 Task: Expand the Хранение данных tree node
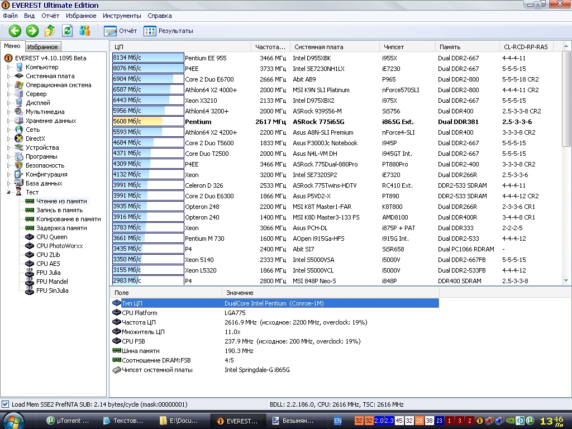pyautogui.click(x=8, y=121)
